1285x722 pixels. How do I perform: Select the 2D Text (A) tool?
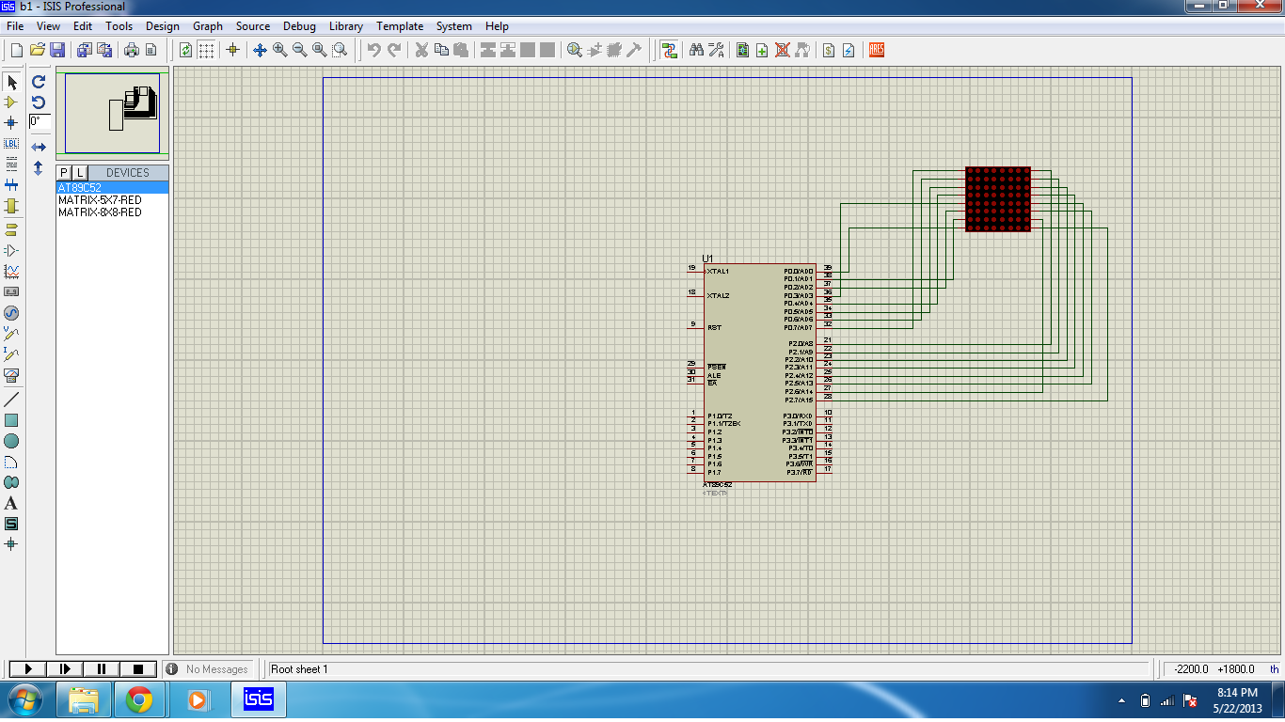click(x=11, y=503)
